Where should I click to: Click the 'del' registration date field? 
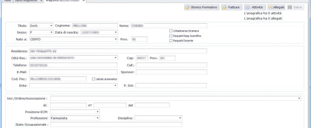152,105
